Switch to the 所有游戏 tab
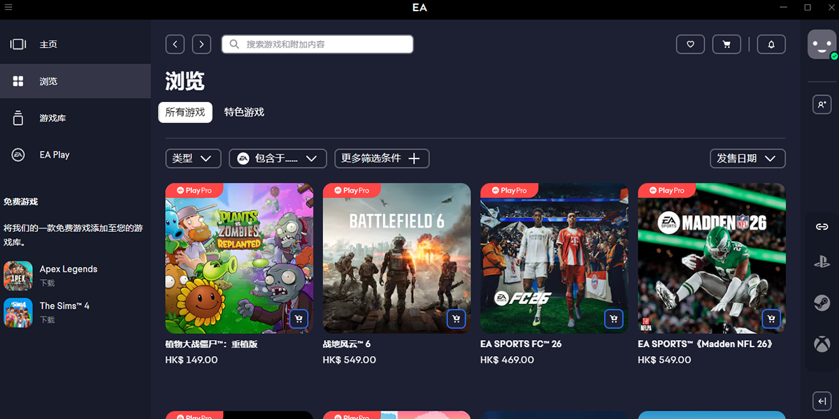839x419 pixels. 185,112
